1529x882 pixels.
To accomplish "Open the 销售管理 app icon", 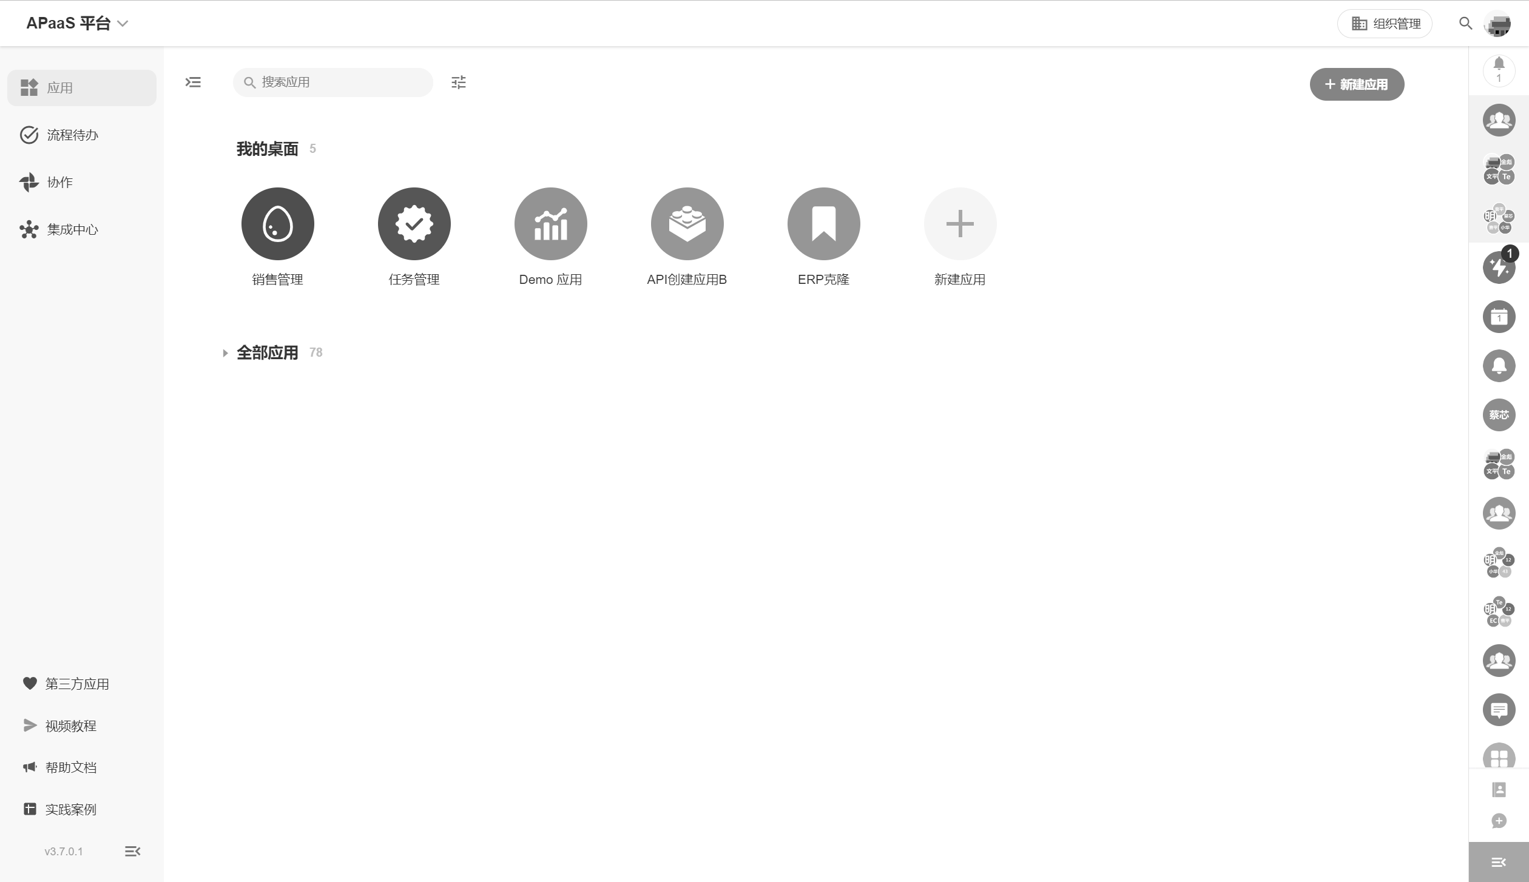I will 277,224.
